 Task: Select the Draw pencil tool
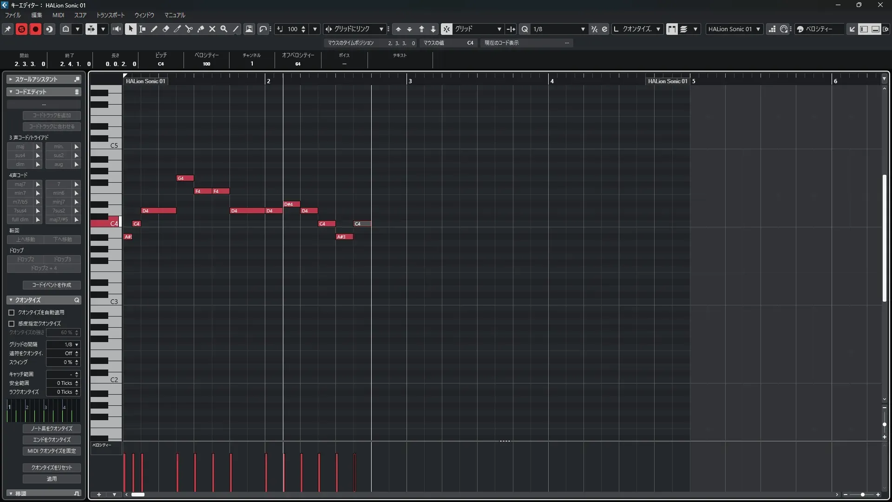pos(154,29)
